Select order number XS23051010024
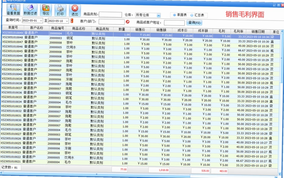Viewport: 284px width, 178px height. [x=11, y=148]
